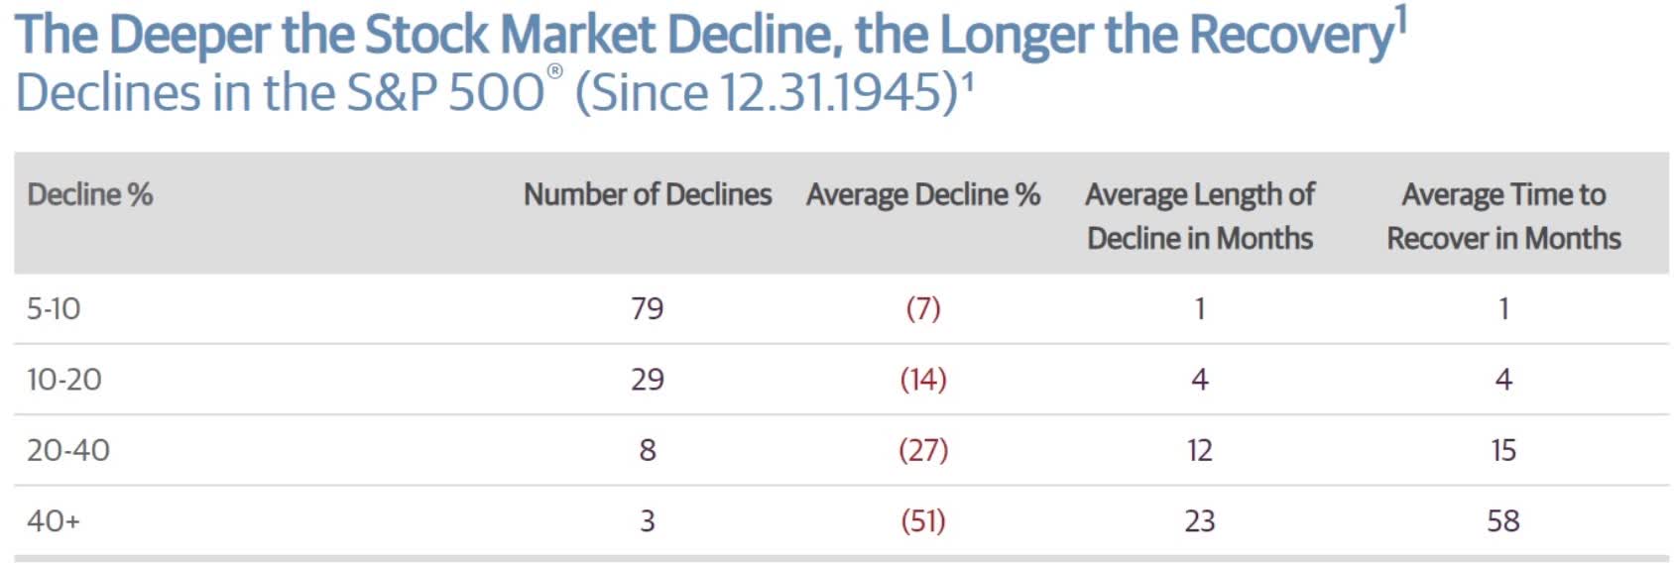Click the value 79 in Number of Declines

coord(648,309)
